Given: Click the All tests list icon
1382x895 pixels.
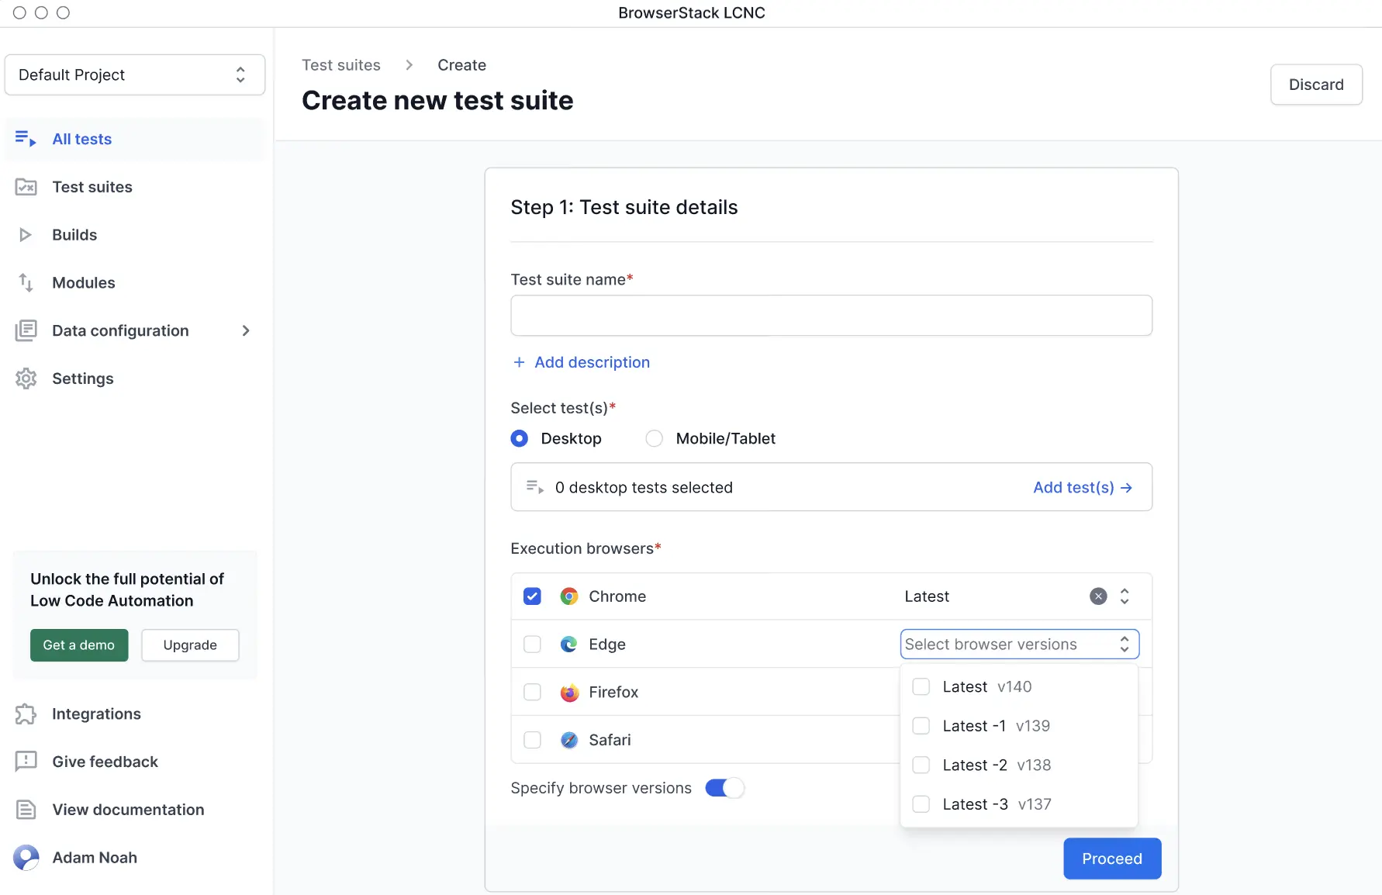Looking at the screenshot, I should (26, 139).
